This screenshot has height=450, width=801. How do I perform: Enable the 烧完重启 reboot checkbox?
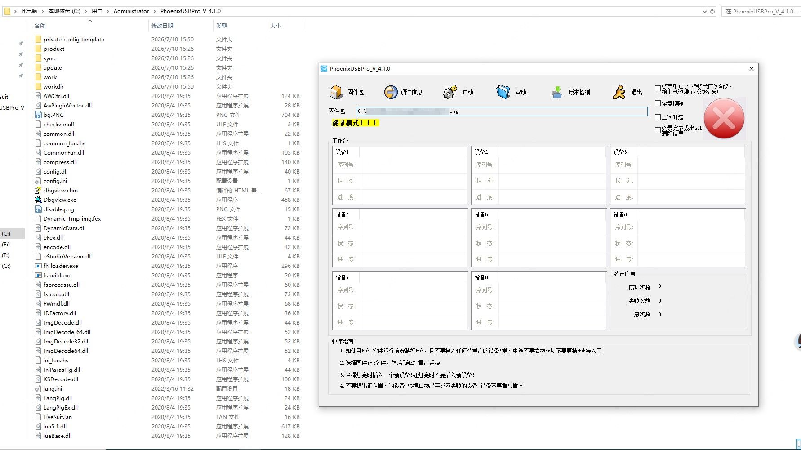click(658, 89)
